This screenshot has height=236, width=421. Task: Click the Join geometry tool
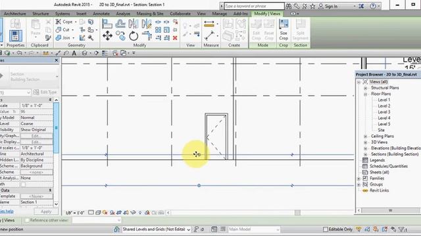tap(63, 38)
